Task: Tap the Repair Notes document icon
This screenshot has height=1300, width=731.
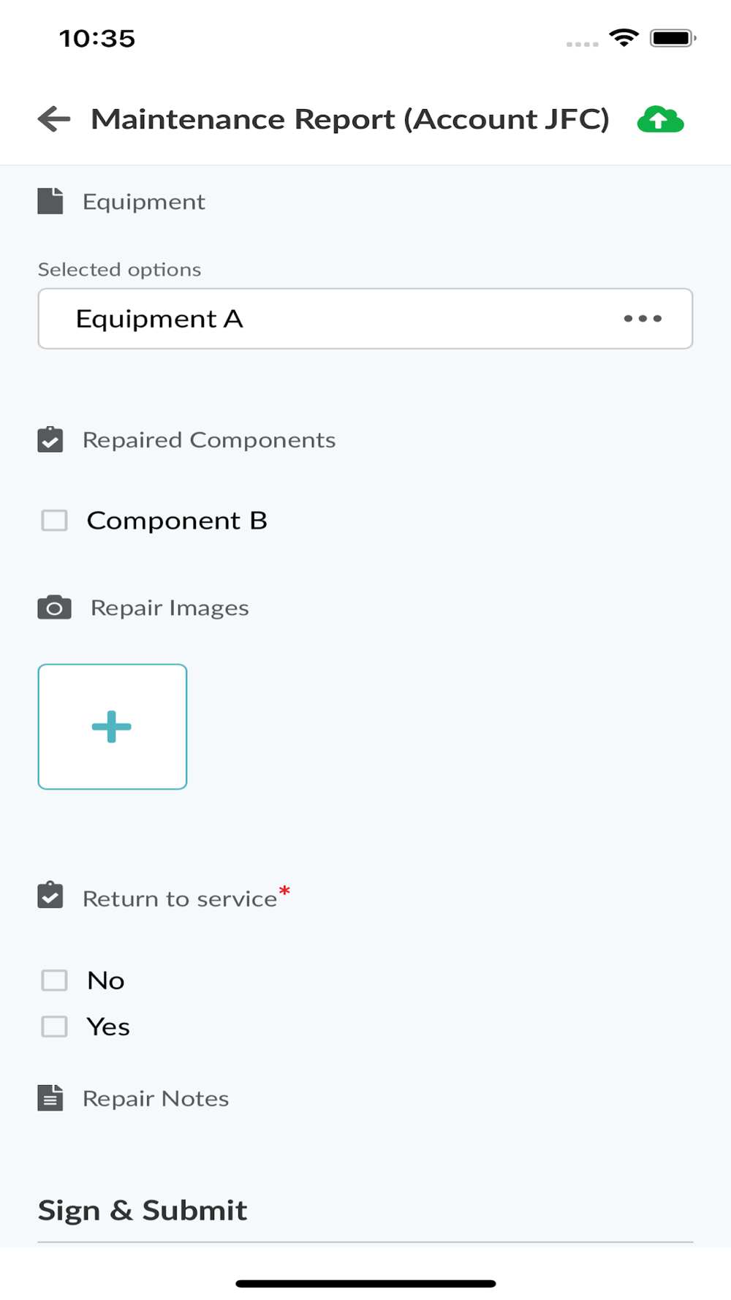Action: click(50, 1098)
